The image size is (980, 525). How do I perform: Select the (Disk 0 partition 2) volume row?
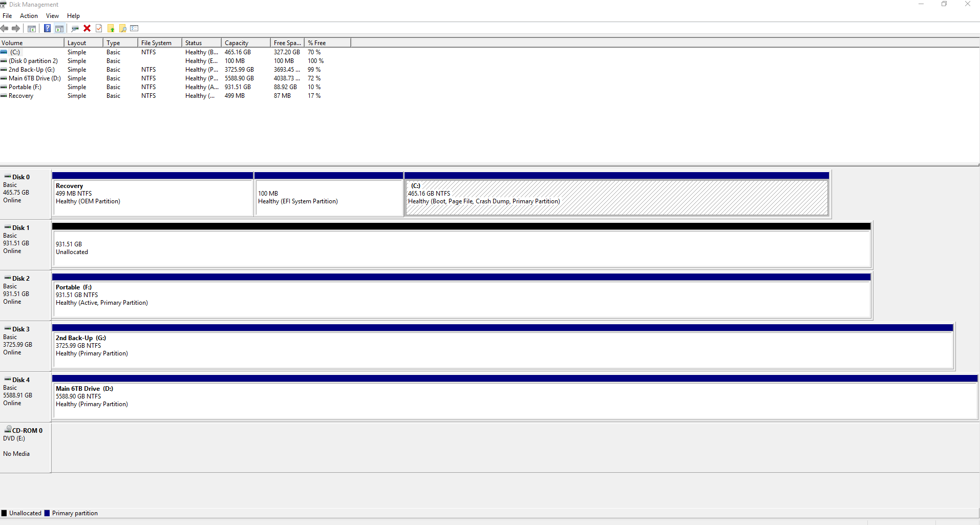point(176,61)
